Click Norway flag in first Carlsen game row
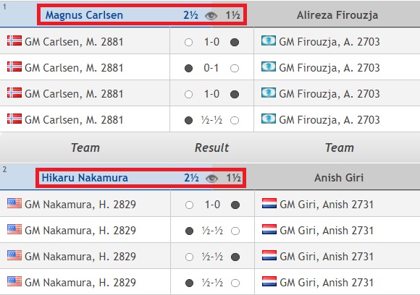 (14, 41)
